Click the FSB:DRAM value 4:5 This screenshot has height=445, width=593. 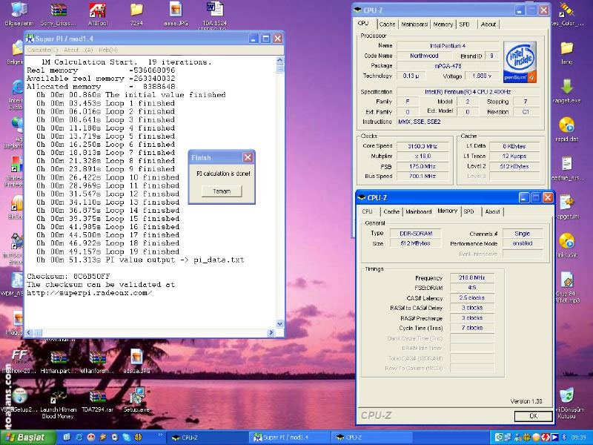click(472, 288)
